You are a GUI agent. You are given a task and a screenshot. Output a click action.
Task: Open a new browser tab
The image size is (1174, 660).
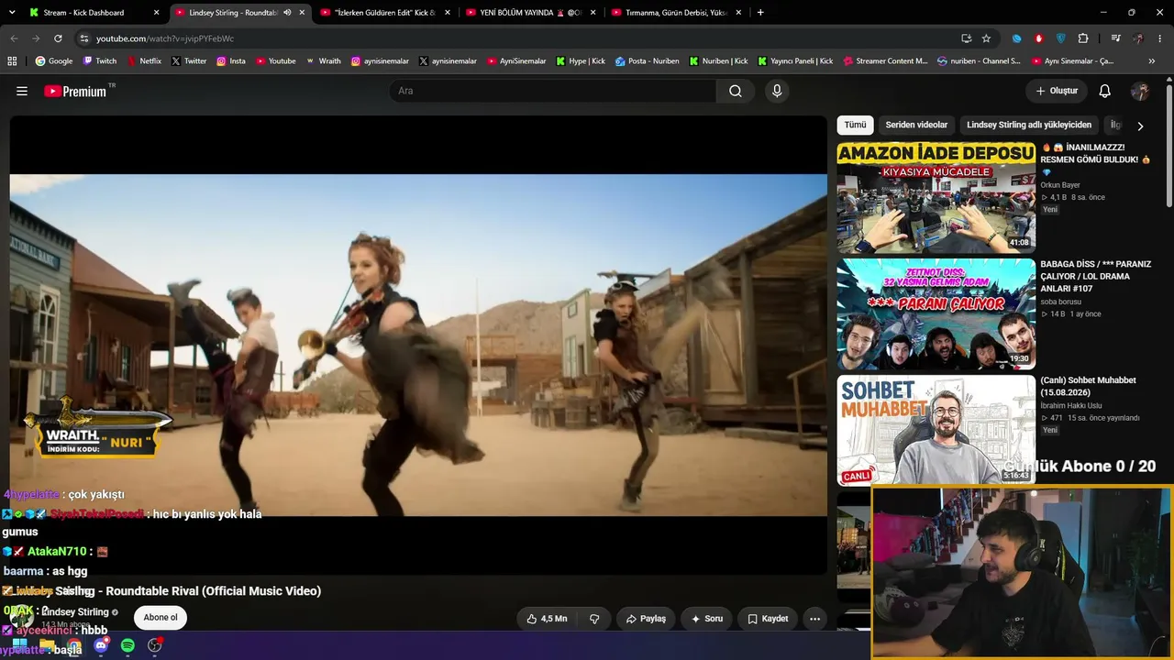tap(760, 13)
